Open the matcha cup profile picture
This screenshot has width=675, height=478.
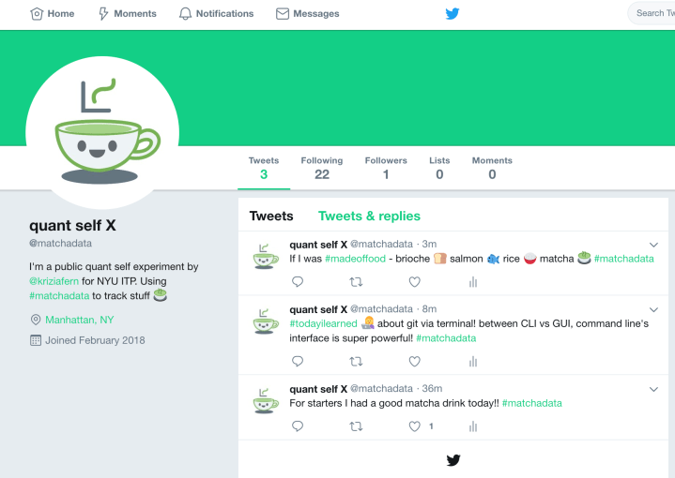102,132
